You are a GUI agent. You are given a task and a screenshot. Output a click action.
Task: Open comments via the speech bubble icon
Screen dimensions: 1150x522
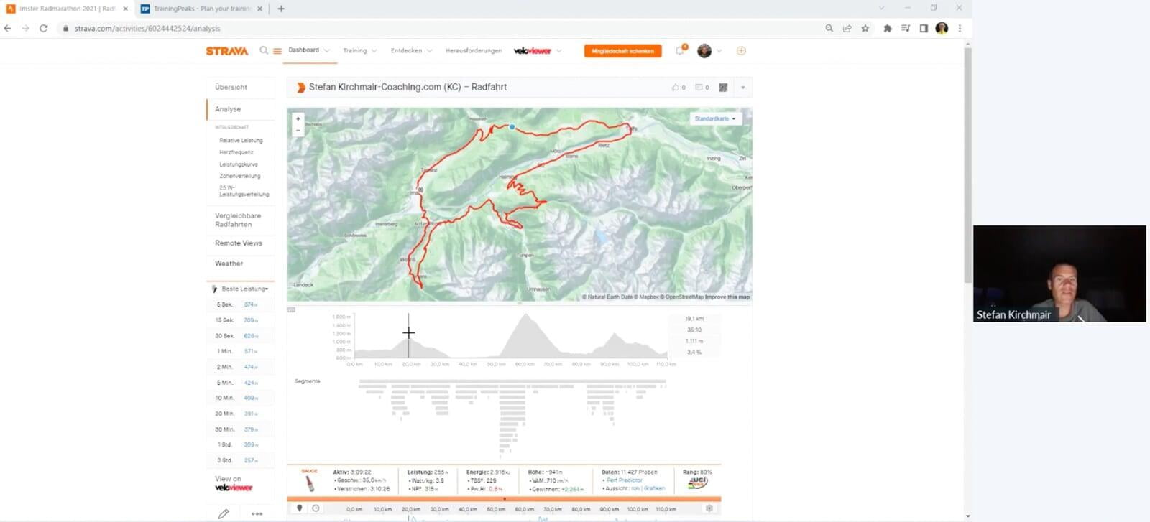[x=699, y=88]
